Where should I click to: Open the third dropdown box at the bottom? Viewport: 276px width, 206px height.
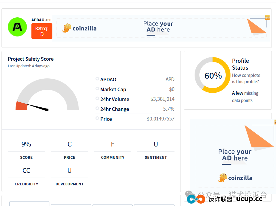pos(112,205)
